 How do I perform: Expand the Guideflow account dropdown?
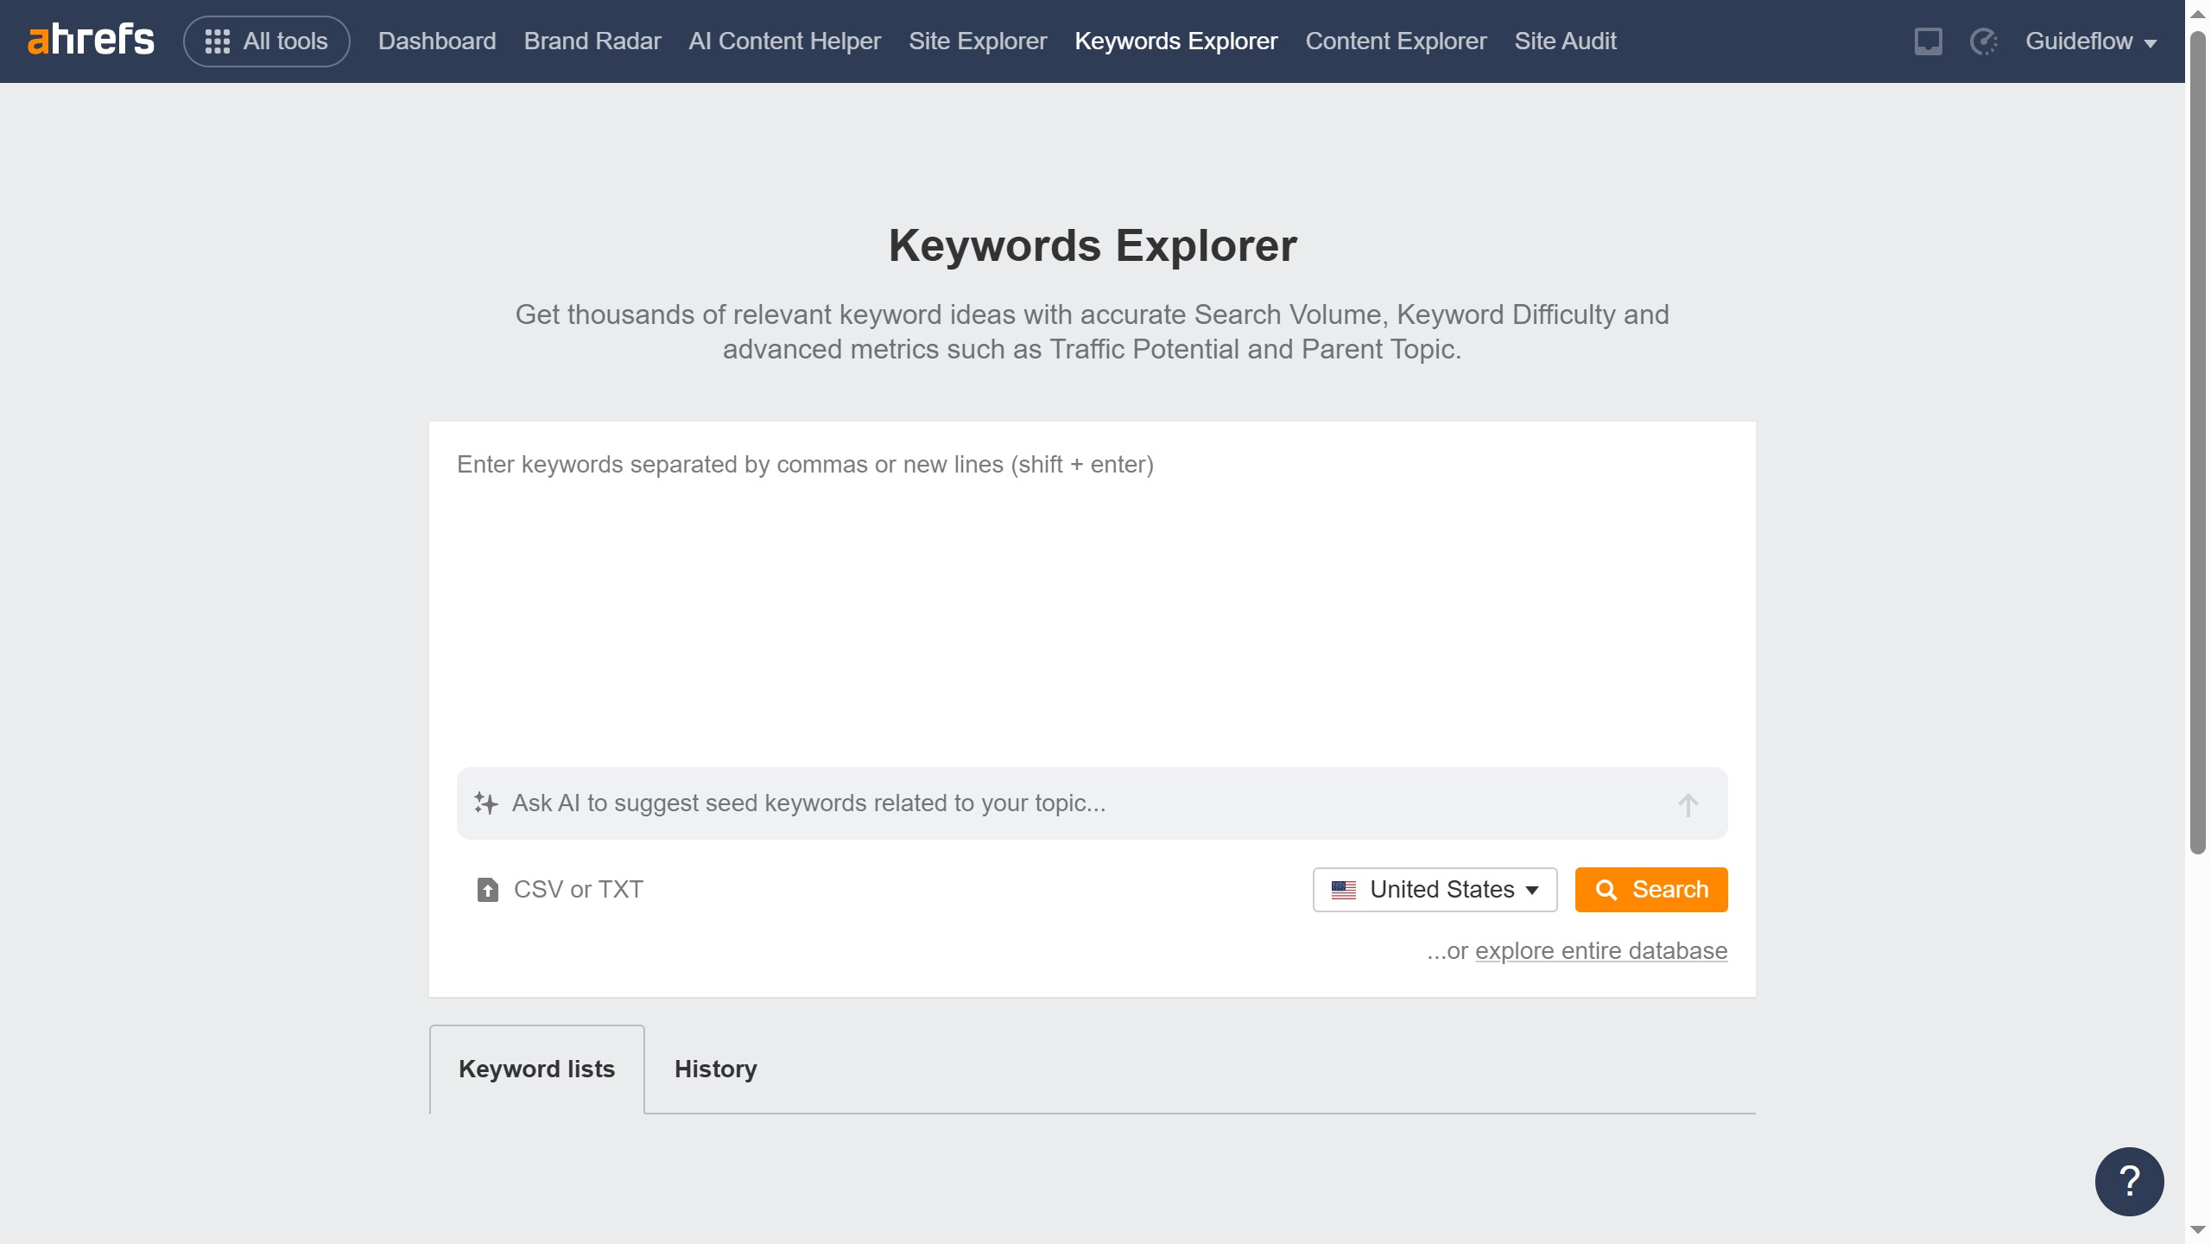[x=2090, y=41]
